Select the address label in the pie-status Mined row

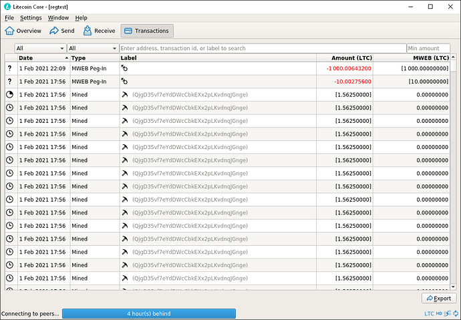click(x=190, y=95)
